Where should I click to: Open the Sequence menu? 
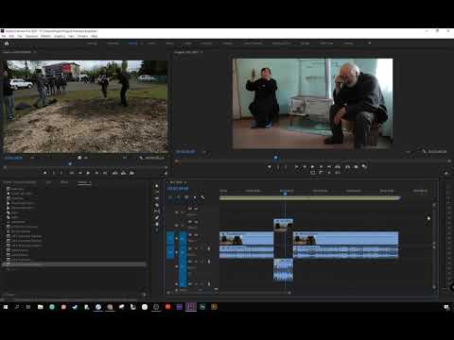click(x=31, y=36)
